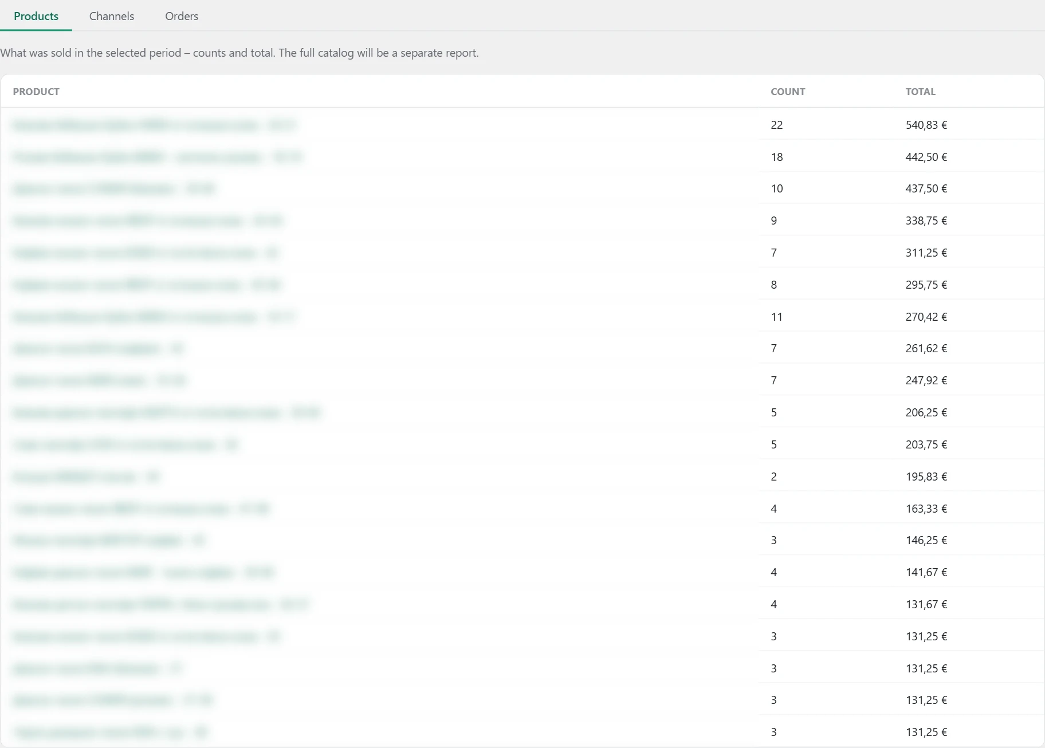Click the blurred product name in 195,83 € row

[86, 477]
